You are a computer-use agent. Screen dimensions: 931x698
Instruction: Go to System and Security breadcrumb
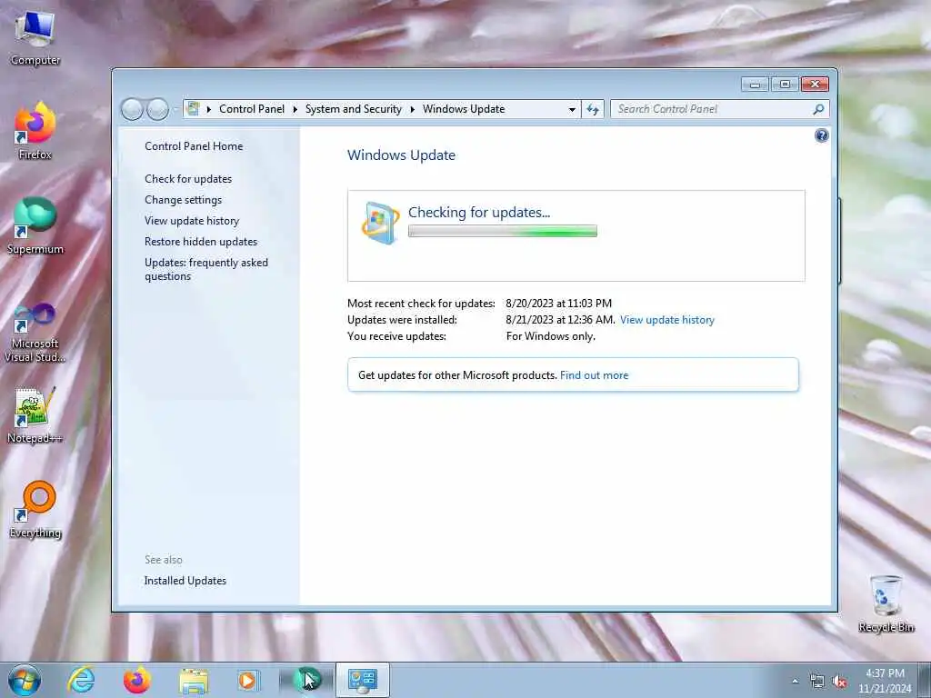354,109
